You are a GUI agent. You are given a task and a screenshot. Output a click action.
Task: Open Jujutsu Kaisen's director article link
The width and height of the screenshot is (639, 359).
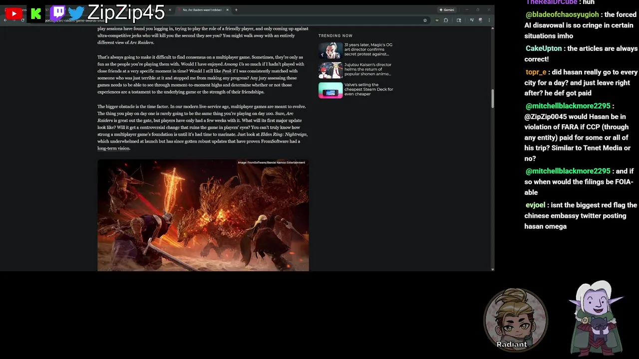click(x=368, y=69)
